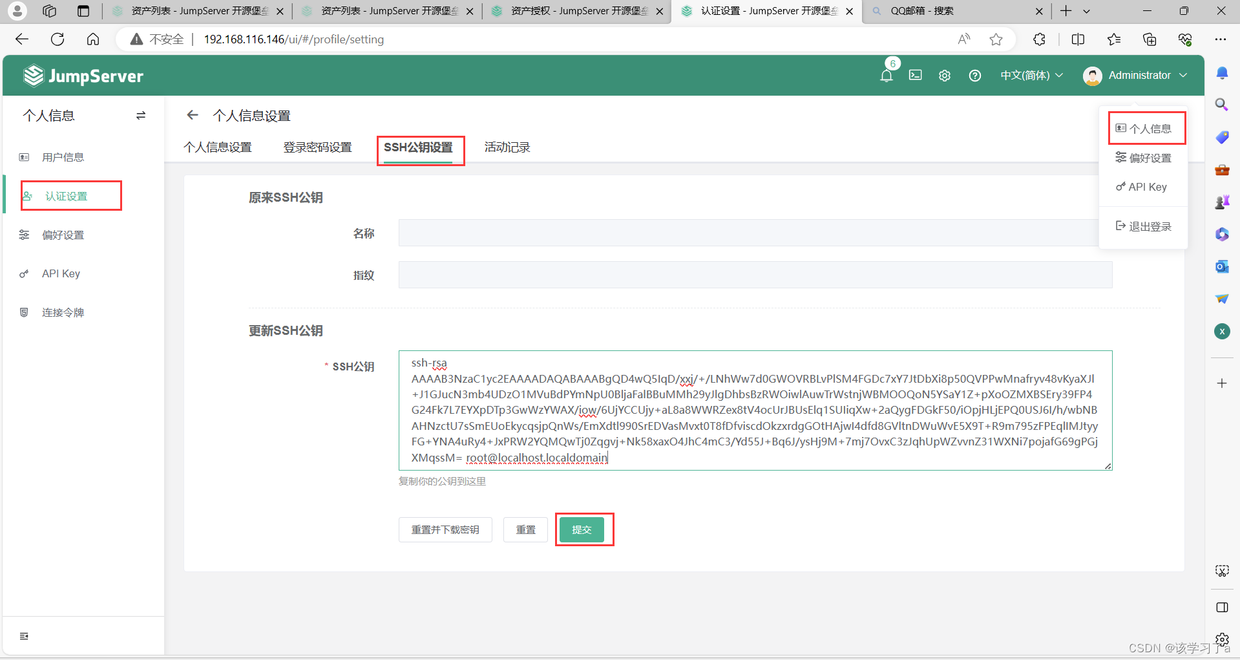Open the workspaces icon in title bar
The width and height of the screenshot is (1240, 660).
tap(50, 11)
